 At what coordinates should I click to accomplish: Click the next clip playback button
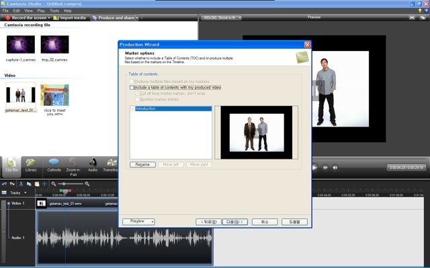click(x=335, y=167)
